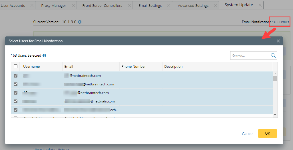
Task: Open the Email Settings tab
Action: [150, 5]
